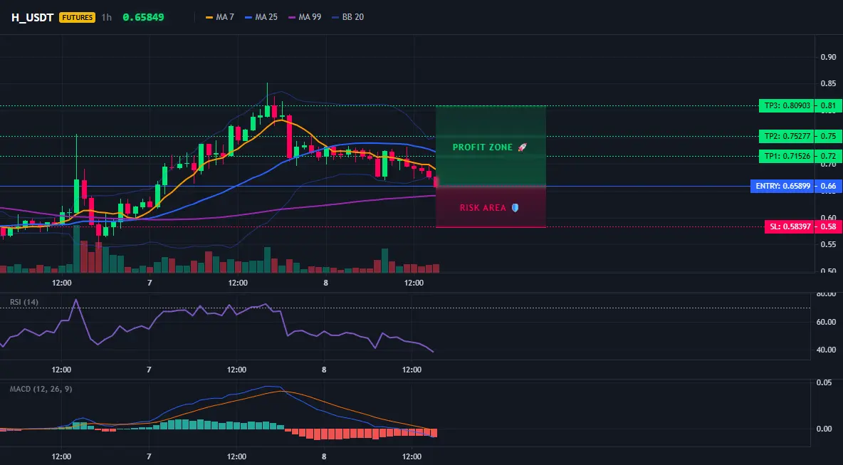This screenshot has height=465, width=843.
Task: Click the 0.66 axis tag beside ENTRY
Action: click(x=828, y=187)
